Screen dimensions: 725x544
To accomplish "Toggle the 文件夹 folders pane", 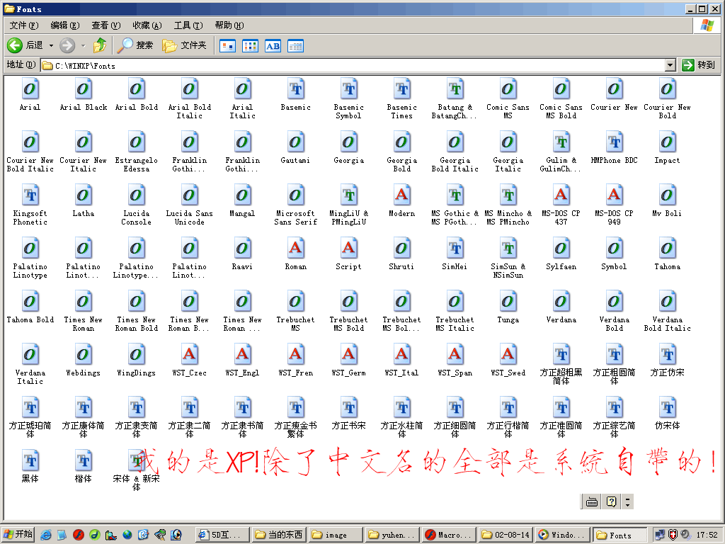I will point(184,45).
